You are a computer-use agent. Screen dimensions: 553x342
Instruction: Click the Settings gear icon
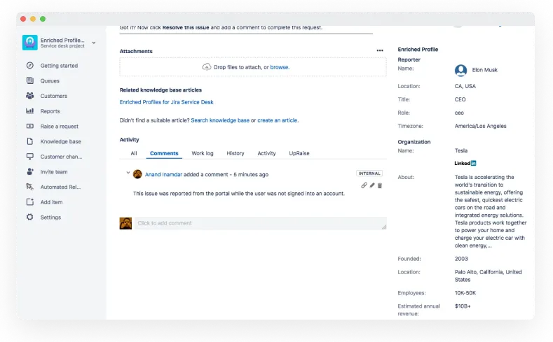(x=30, y=218)
